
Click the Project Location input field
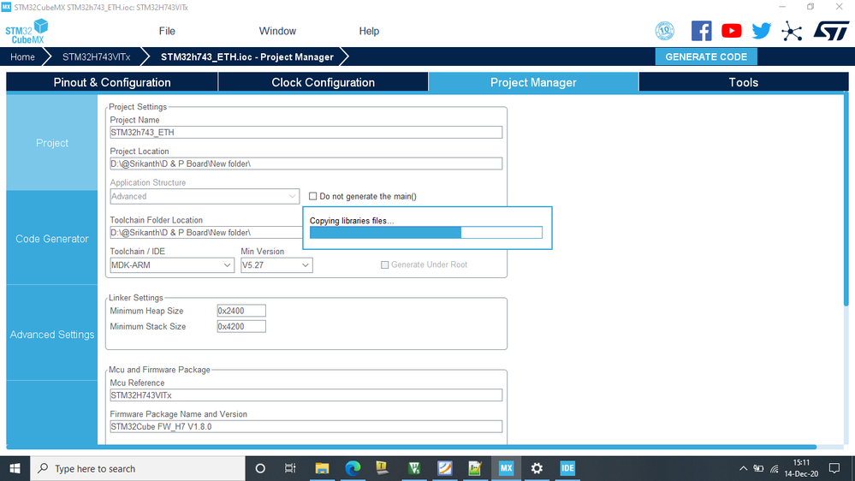[306, 163]
